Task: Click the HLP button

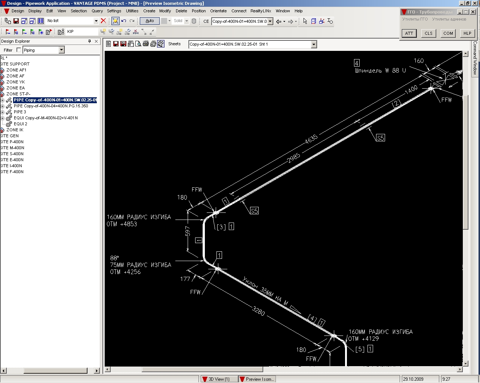Action: coord(468,33)
